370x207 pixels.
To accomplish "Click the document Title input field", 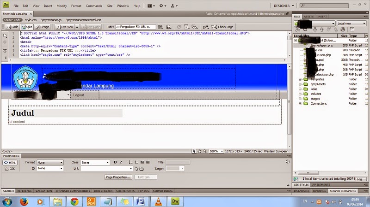I will point(136,27).
